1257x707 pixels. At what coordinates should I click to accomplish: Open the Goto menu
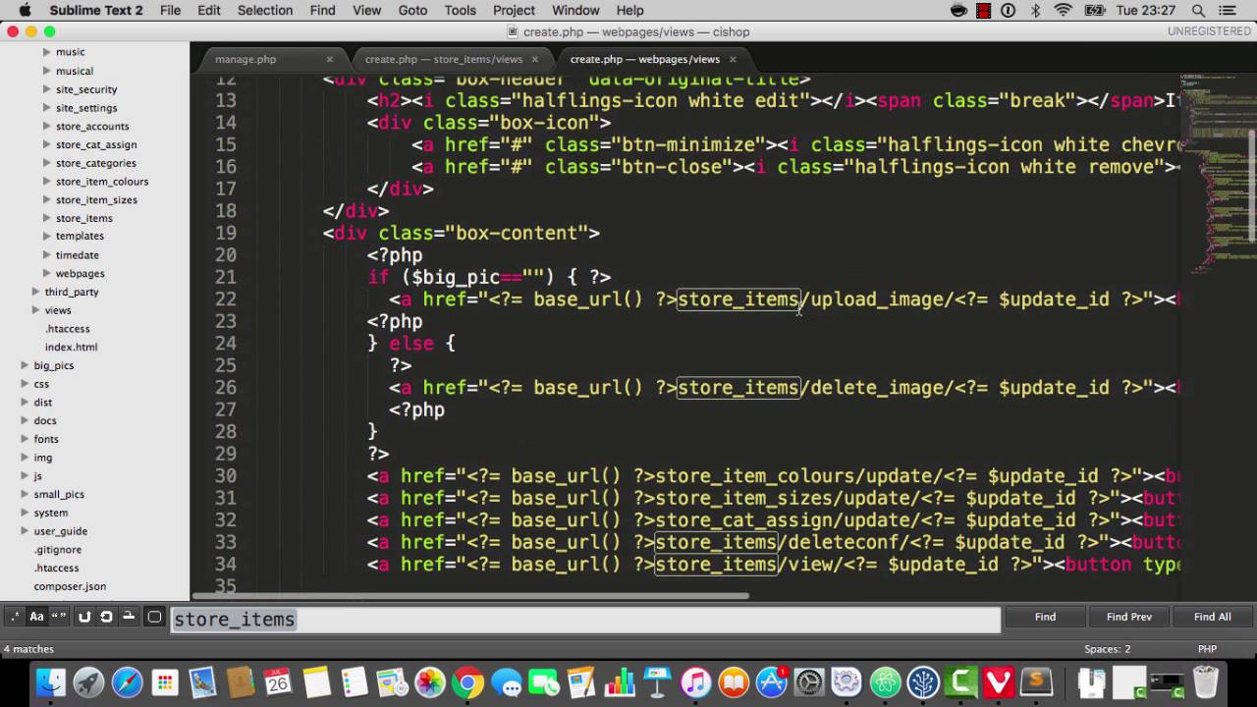pyautogui.click(x=412, y=10)
